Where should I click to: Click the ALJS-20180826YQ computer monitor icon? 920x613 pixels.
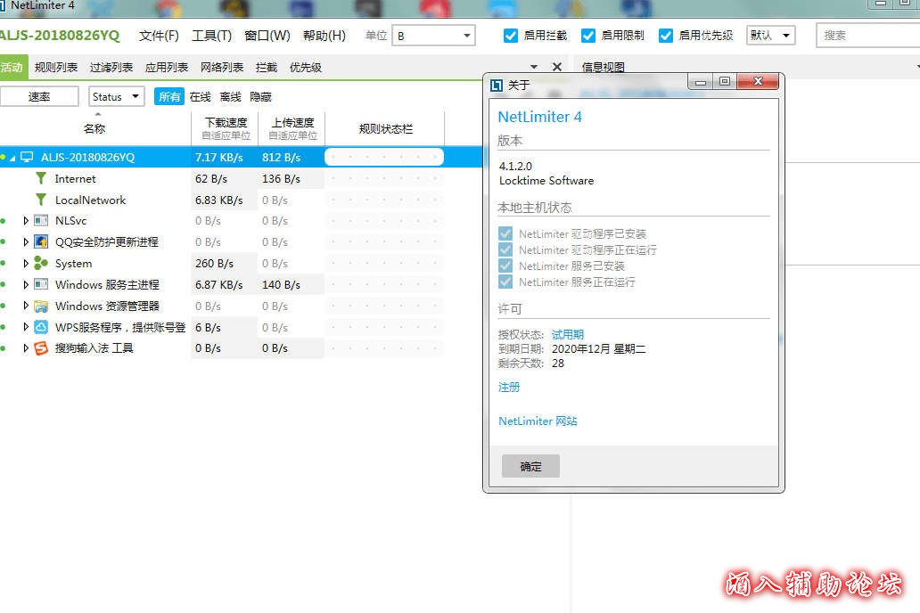tap(27, 157)
